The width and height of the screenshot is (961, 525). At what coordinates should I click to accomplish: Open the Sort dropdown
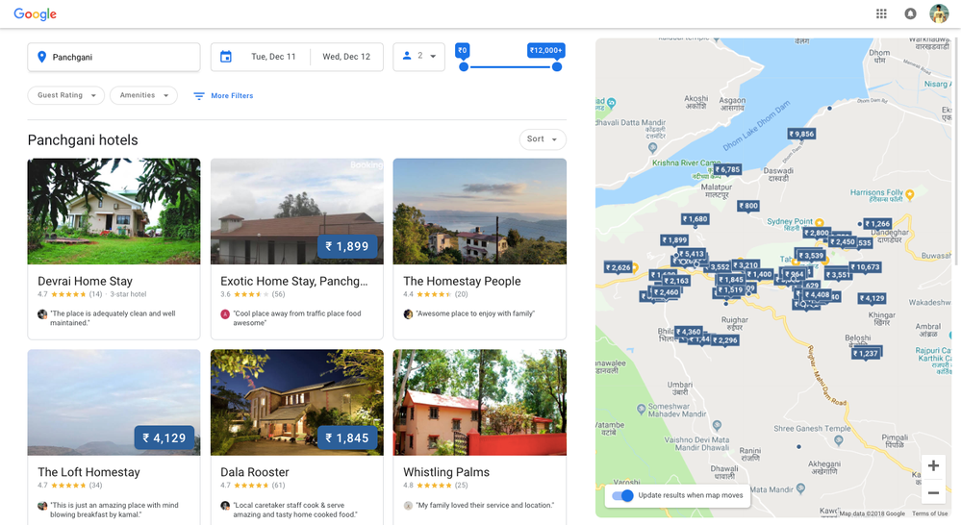tap(543, 139)
